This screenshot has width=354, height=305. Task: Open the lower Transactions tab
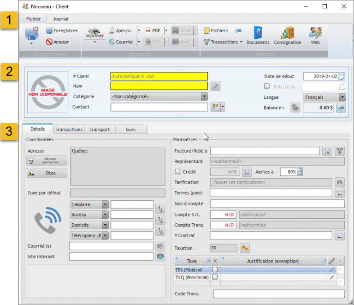pyautogui.click(x=69, y=130)
